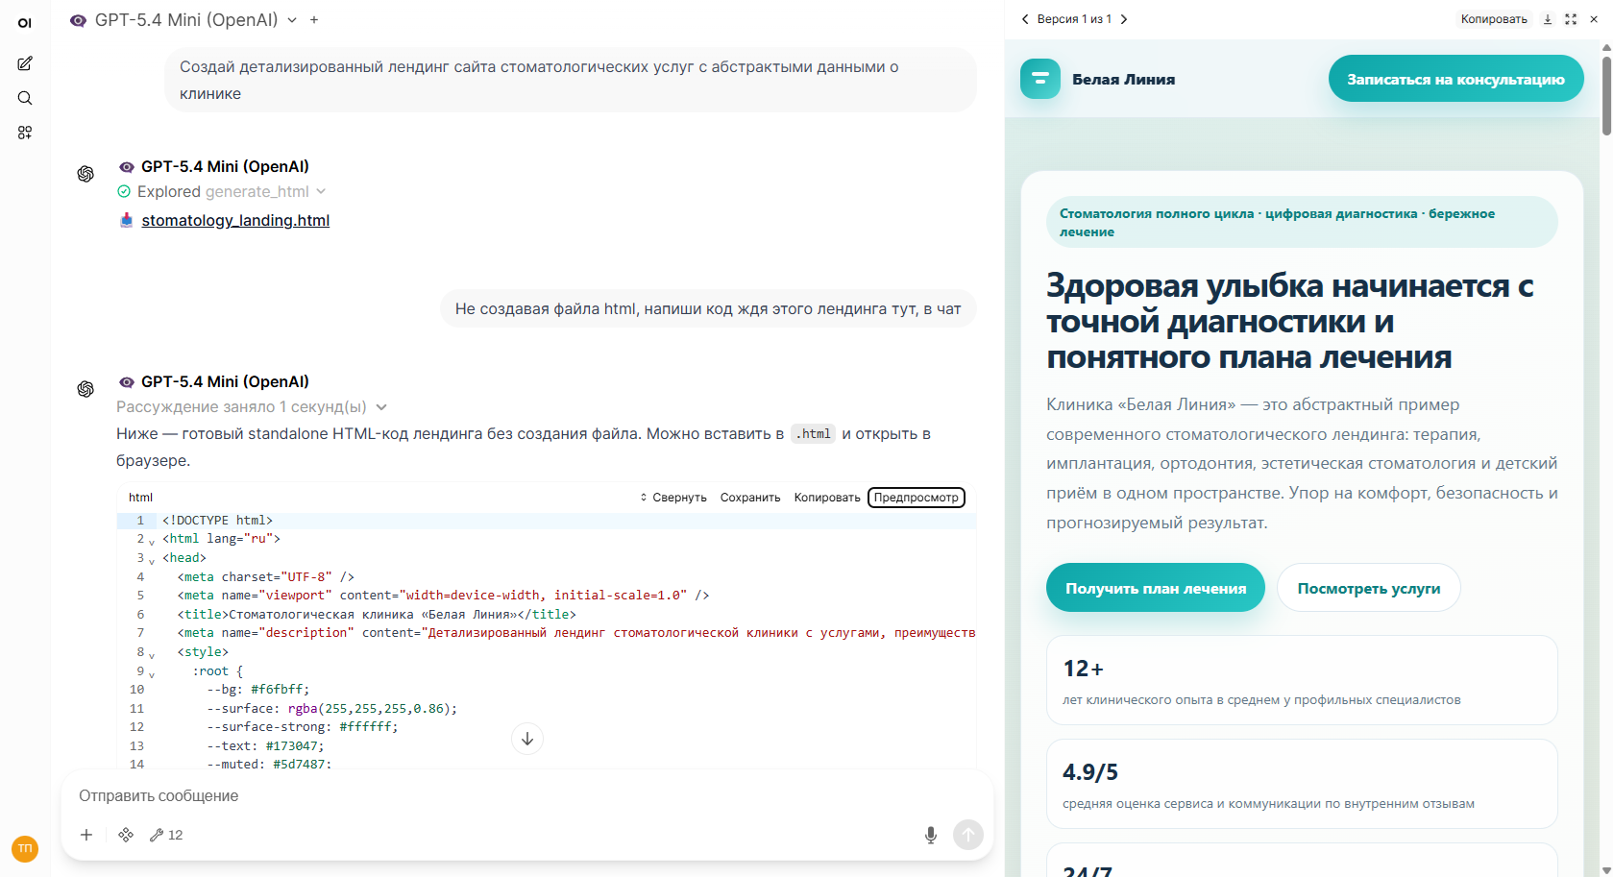Click the second user message about html
Viewport: 1613px width, 877px height.
(708, 308)
